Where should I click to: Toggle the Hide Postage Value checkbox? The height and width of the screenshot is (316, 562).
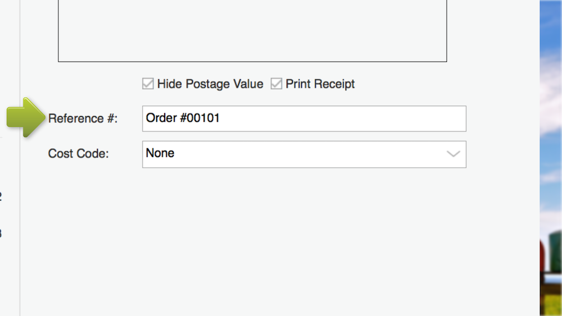(148, 84)
